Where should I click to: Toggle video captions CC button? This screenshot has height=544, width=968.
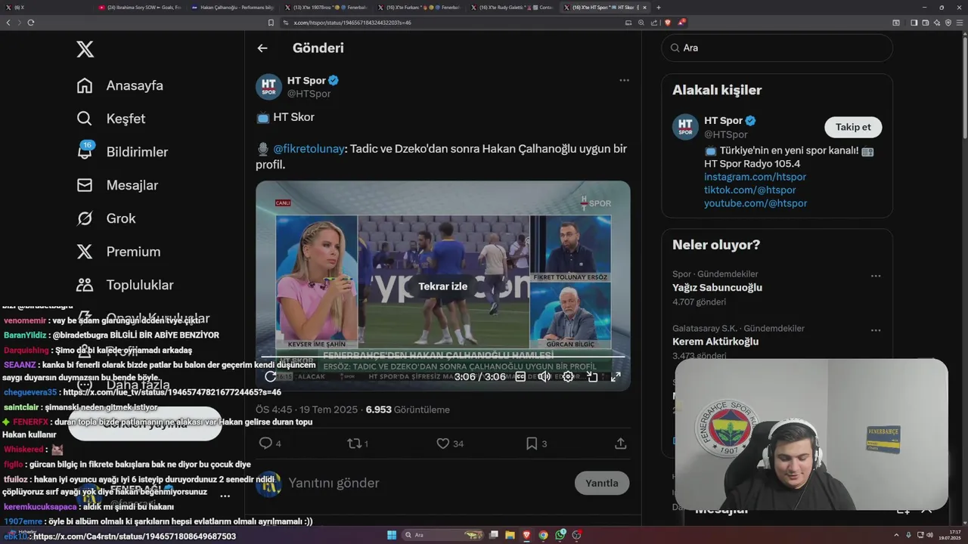click(520, 376)
